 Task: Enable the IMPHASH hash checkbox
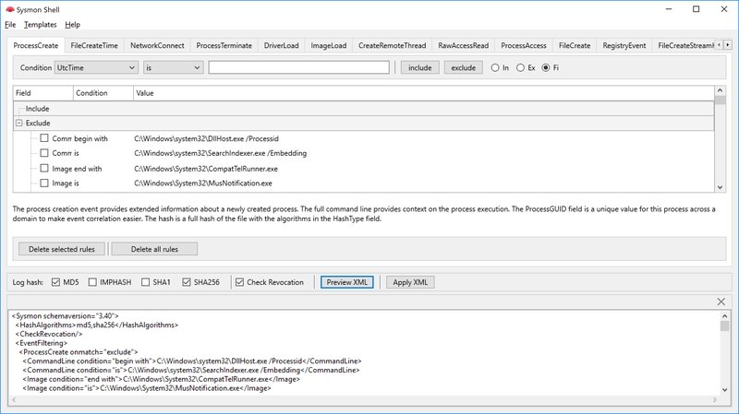click(x=92, y=282)
